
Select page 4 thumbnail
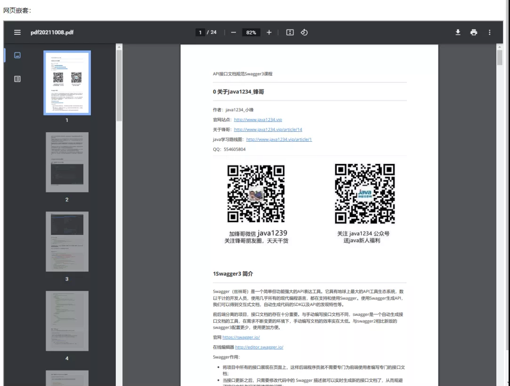pos(67,321)
